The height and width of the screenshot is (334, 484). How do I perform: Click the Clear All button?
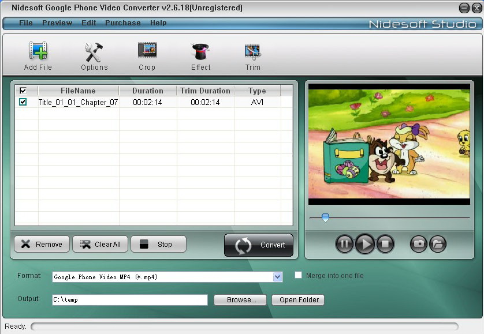coord(100,244)
